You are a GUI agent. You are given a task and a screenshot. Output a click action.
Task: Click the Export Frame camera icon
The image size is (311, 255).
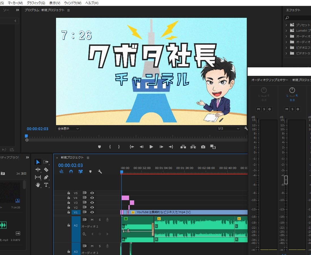[203, 147]
